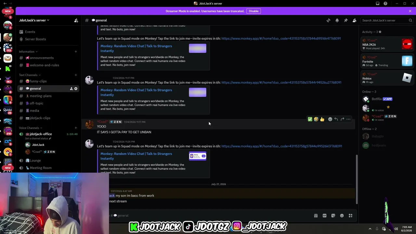Select offline member hedijeans

coord(387,145)
